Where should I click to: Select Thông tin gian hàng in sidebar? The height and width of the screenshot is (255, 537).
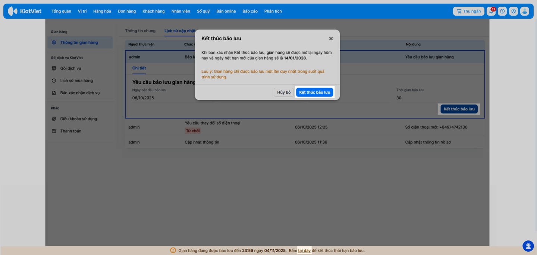pyautogui.click(x=80, y=42)
